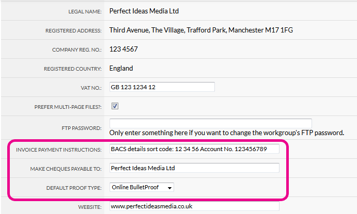Click the Company Reg. No. label
This screenshot has width=357, height=214.
pyautogui.click(x=77, y=50)
